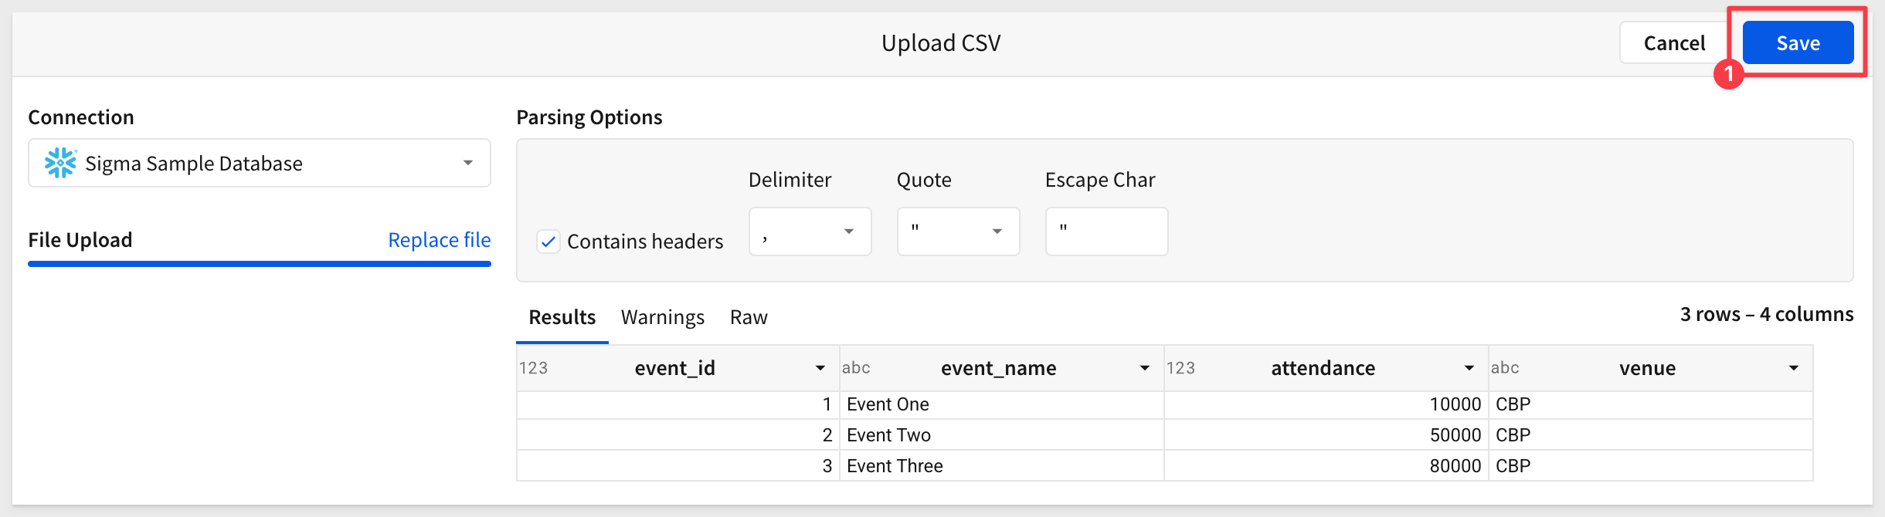Open the Quote character dropdown
1885x517 pixels.
(959, 231)
